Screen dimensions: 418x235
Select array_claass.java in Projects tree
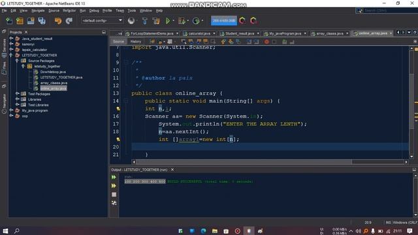tap(54, 83)
